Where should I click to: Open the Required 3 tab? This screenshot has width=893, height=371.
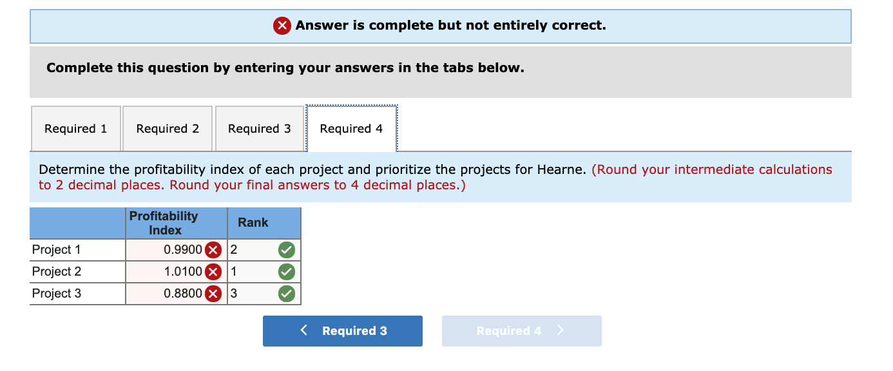[x=259, y=128]
